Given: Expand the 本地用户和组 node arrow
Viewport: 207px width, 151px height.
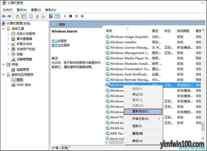Looking at the screenshot, I should click(x=8, y=49).
